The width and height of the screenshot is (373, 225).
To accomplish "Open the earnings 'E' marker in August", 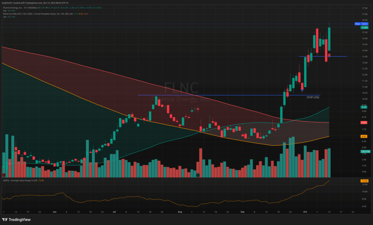I will coord(198,175).
